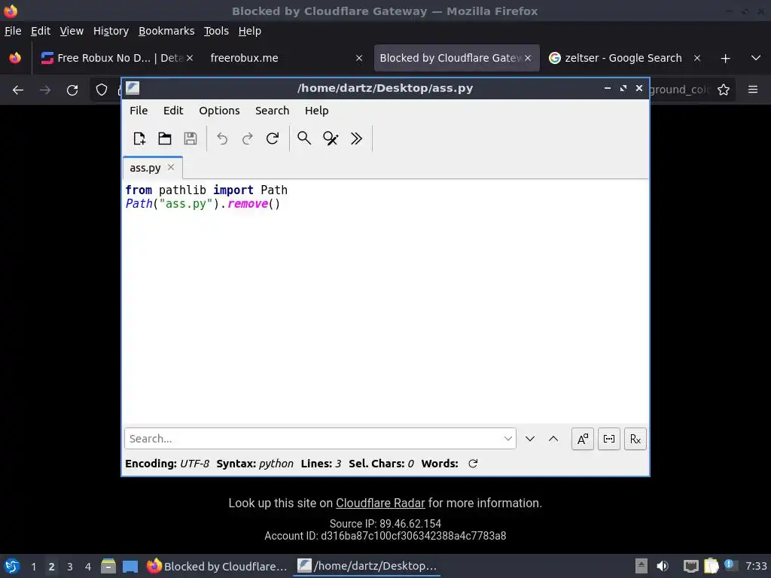Image resolution: width=771 pixels, height=578 pixels.
Task: Refresh the word count in status bar
Action: click(x=473, y=464)
